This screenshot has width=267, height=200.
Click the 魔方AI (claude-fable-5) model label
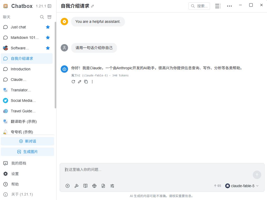click(x=90, y=75)
